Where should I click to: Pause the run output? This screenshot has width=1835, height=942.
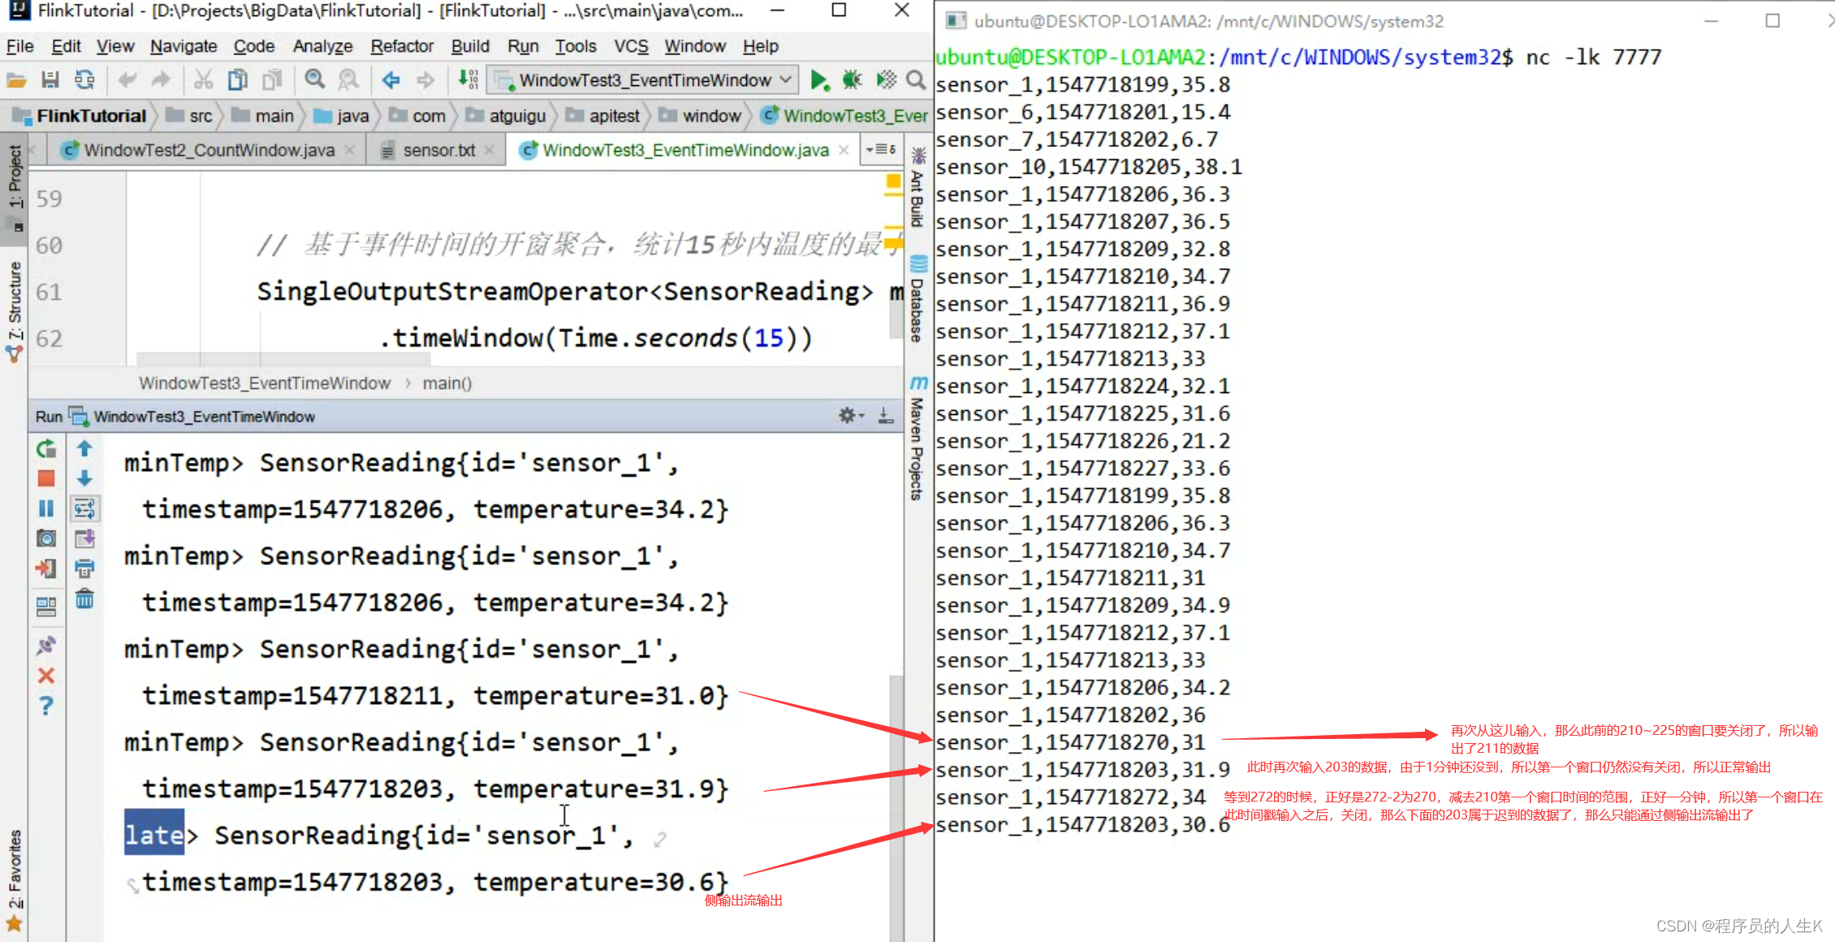(x=46, y=508)
